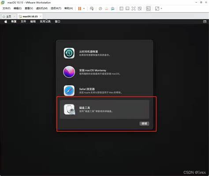Open the Apple menu in macOS
This screenshot has height=176, width=209.
[6, 22]
